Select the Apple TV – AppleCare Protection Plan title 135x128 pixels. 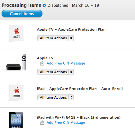pyautogui.click(x=71, y=29)
